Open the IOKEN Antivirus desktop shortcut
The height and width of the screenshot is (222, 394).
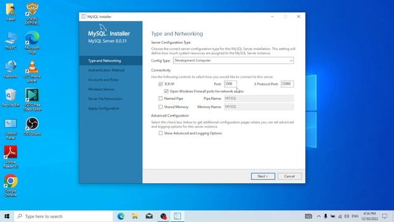[32, 14]
